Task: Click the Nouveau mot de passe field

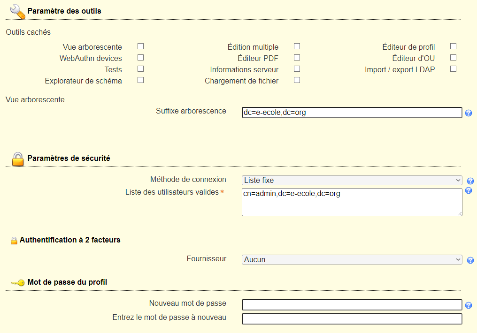Action: (352, 305)
